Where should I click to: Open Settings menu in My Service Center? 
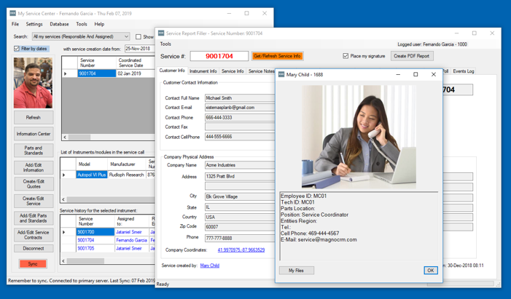point(34,24)
